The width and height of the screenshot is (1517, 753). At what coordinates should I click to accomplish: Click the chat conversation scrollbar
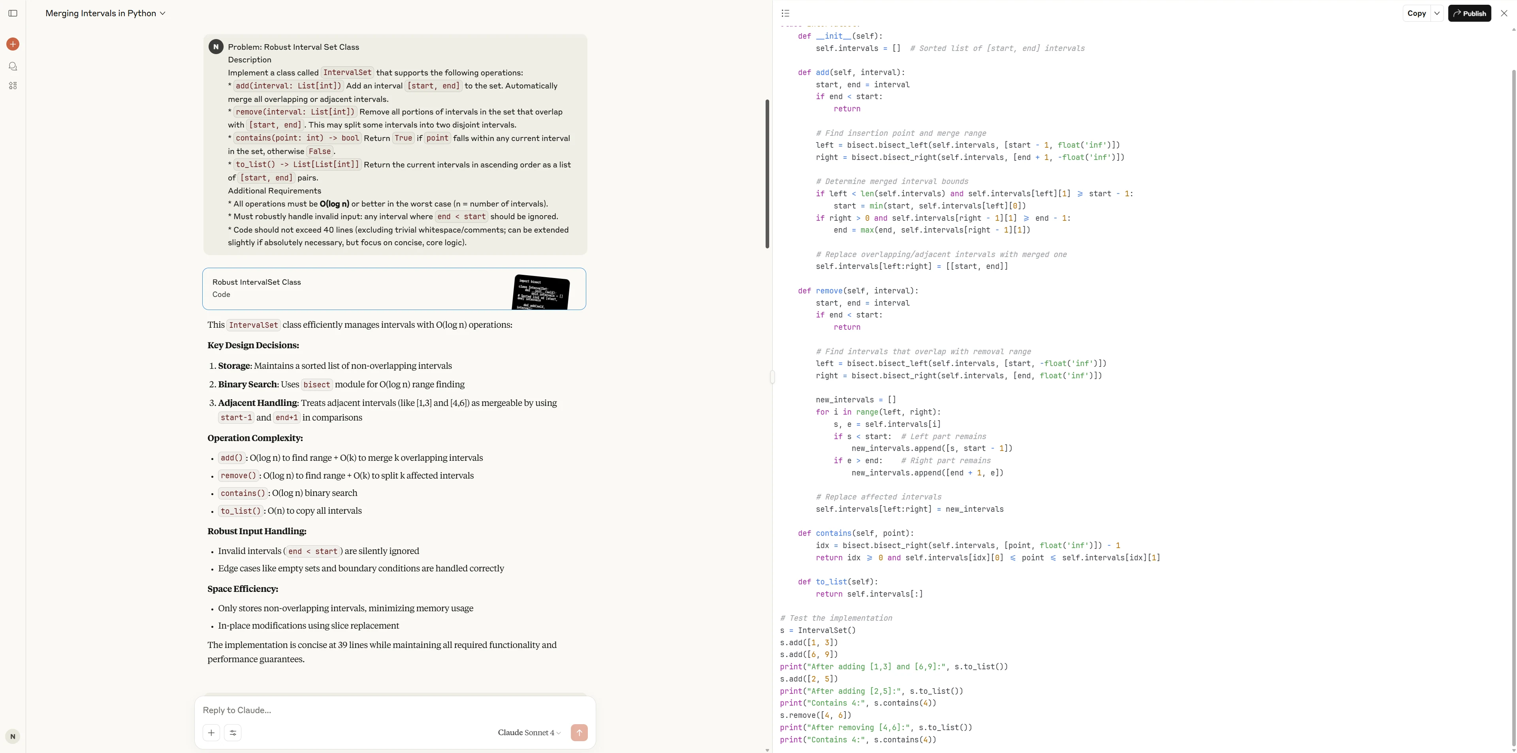(767, 174)
